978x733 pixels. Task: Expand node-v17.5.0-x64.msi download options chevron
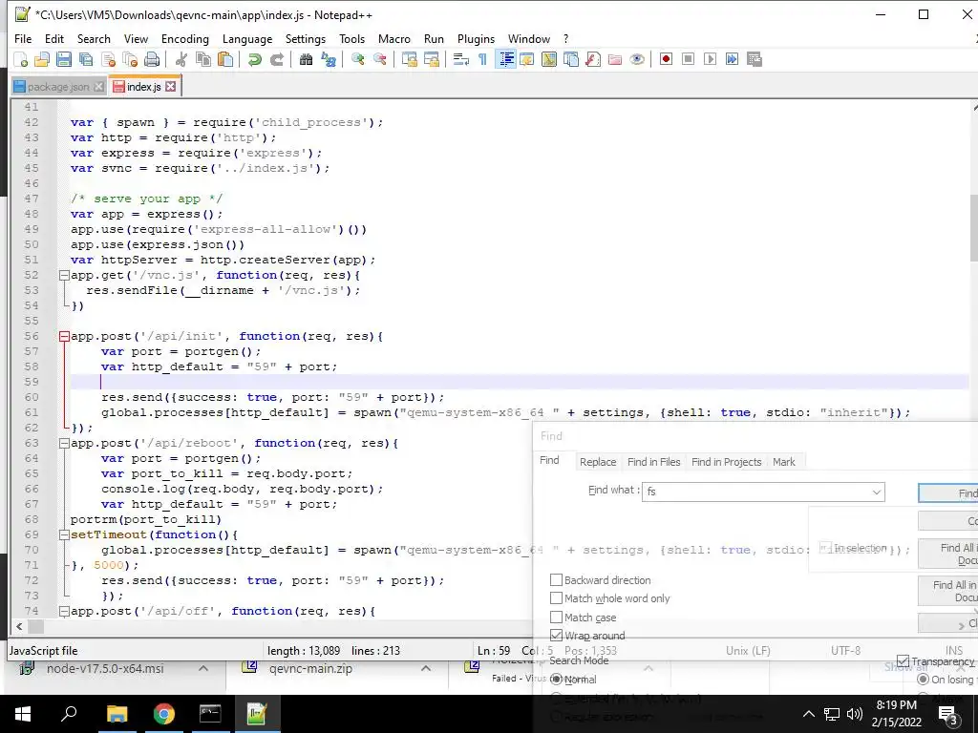tap(203, 668)
